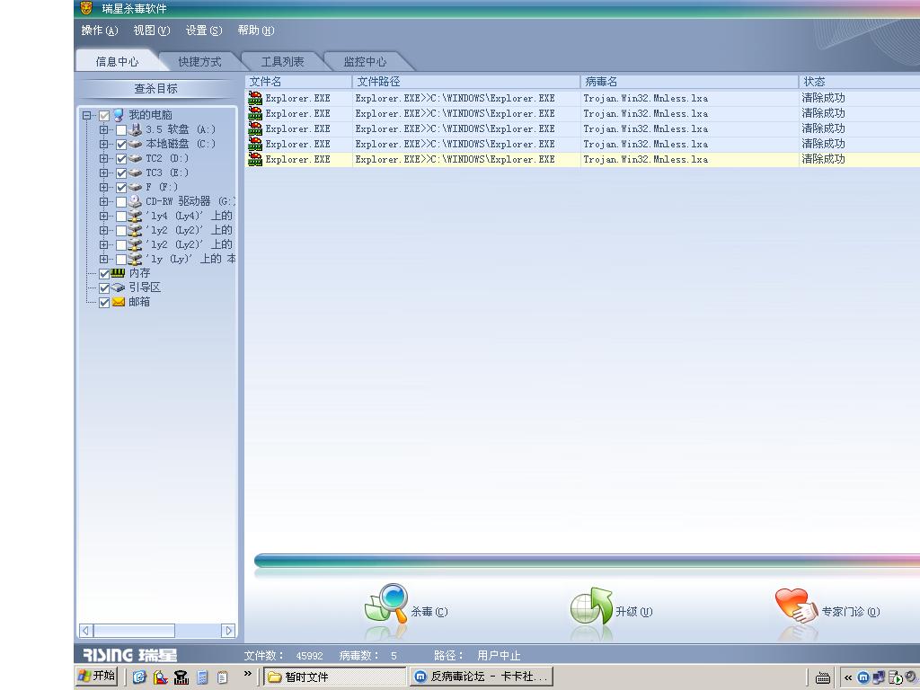
Task: Uncheck the 内存 memory checkbox
Action: (104, 273)
